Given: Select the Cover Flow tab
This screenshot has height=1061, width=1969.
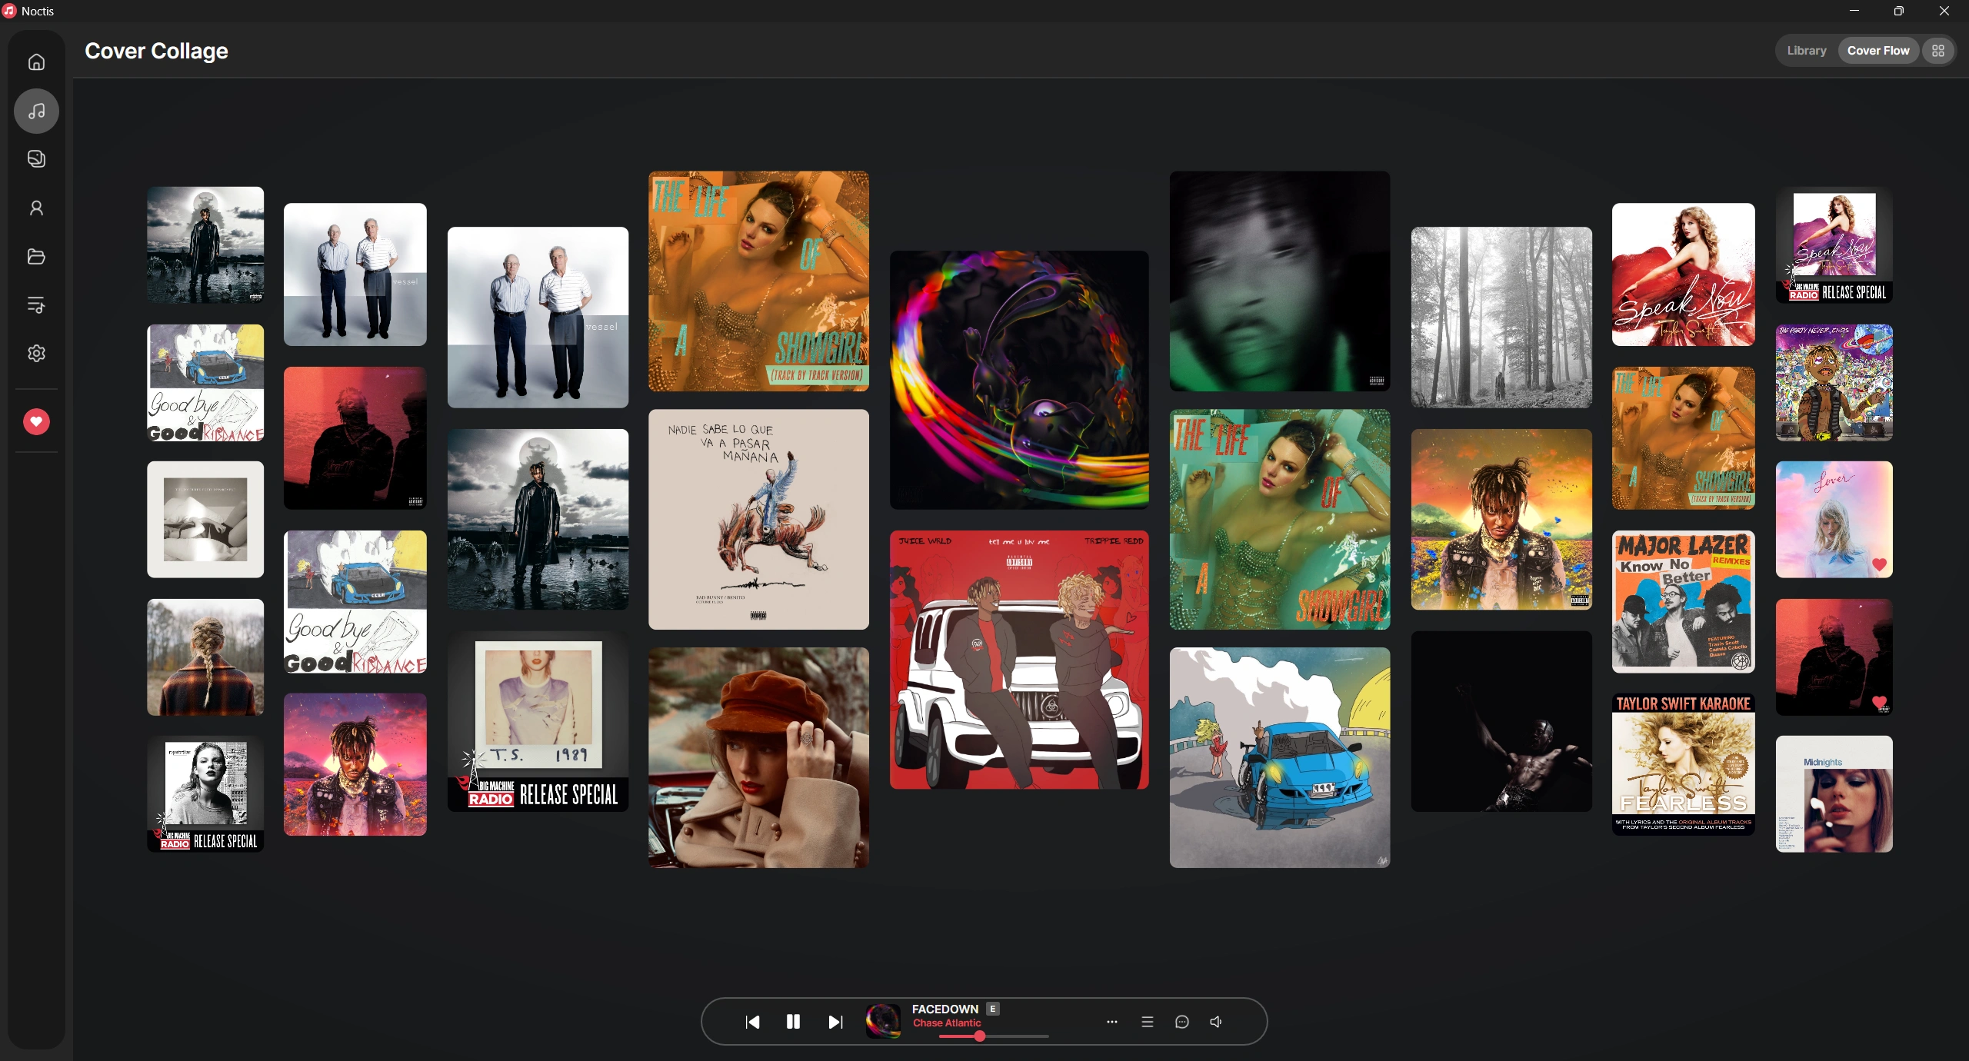Looking at the screenshot, I should [x=1878, y=51].
